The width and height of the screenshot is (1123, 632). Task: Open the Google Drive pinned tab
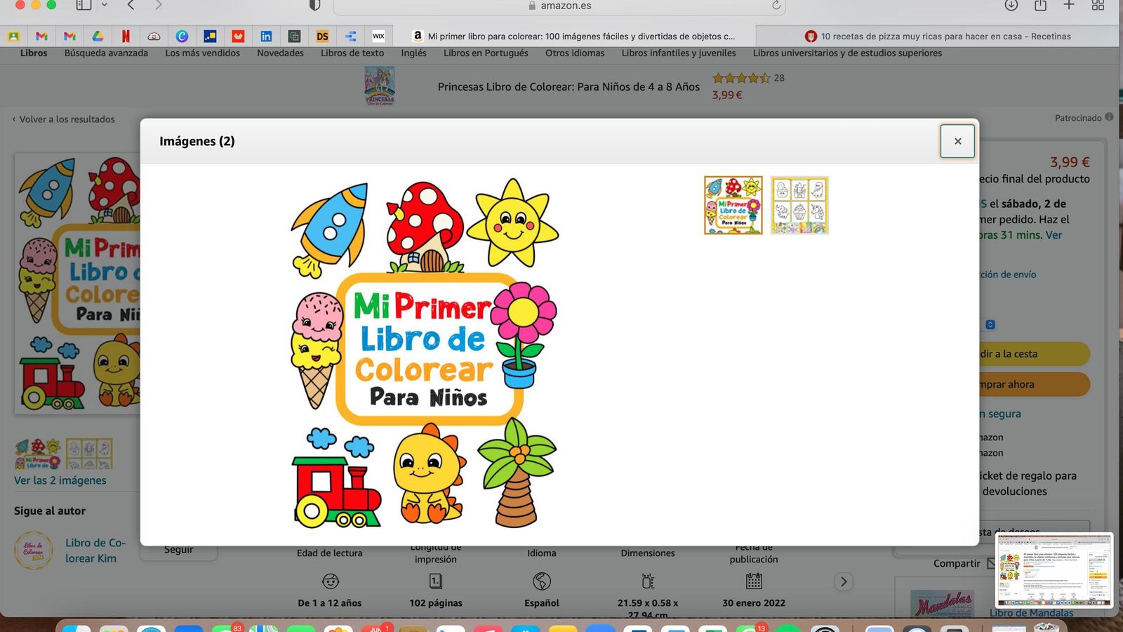[x=98, y=37]
